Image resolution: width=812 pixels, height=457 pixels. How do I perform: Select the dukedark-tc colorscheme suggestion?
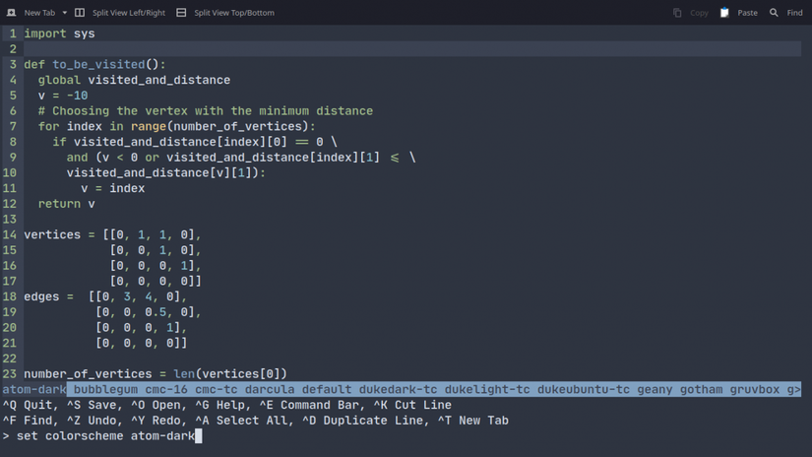pos(398,389)
